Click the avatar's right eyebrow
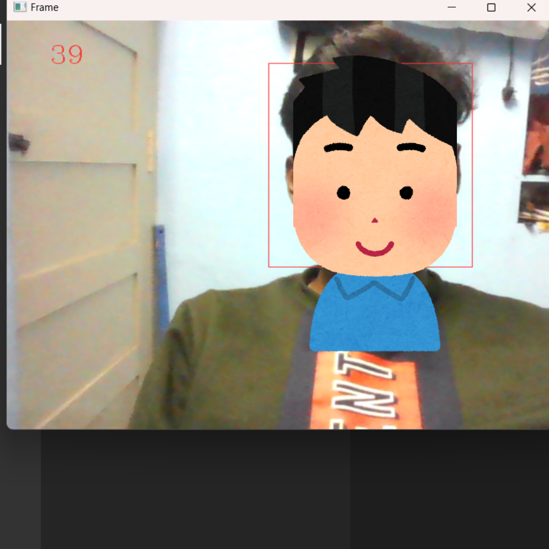The height and width of the screenshot is (549, 549). (x=411, y=147)
